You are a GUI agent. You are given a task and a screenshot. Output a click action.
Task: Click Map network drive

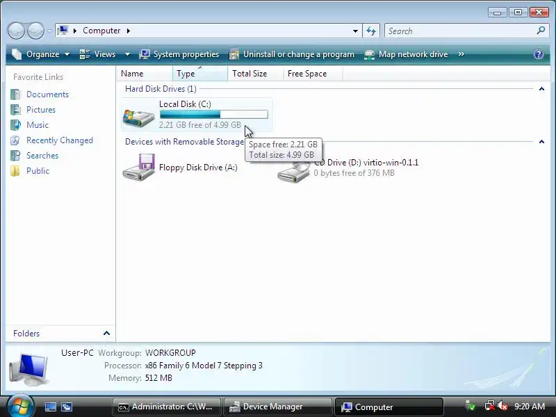point(406,54)
